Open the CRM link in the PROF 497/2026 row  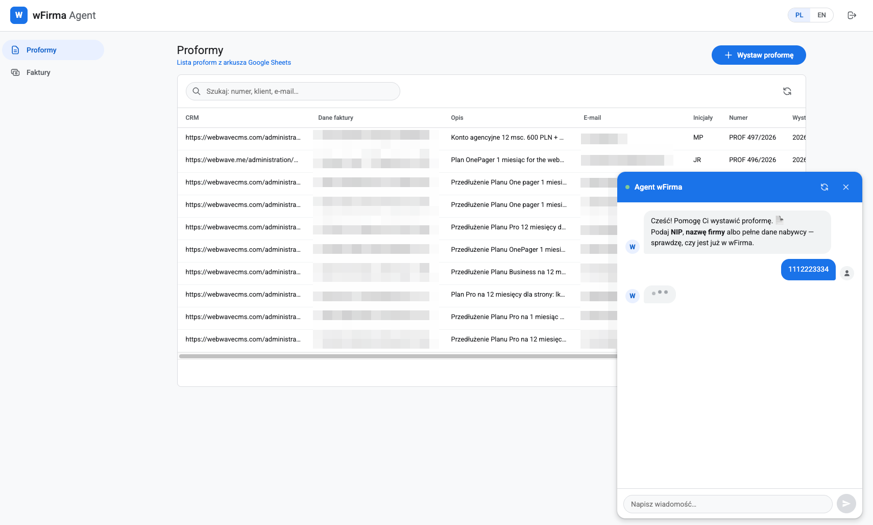pos(243,138)
